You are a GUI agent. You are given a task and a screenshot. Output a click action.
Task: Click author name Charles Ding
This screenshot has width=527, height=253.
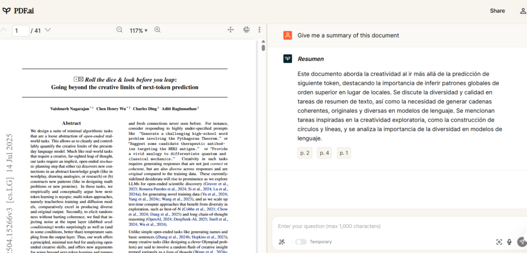145,109
